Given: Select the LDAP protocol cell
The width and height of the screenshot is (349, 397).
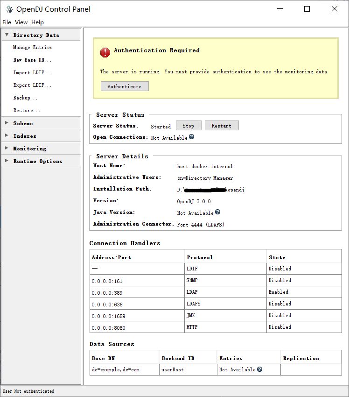Looking at the screenshot, I should [225, 292].
